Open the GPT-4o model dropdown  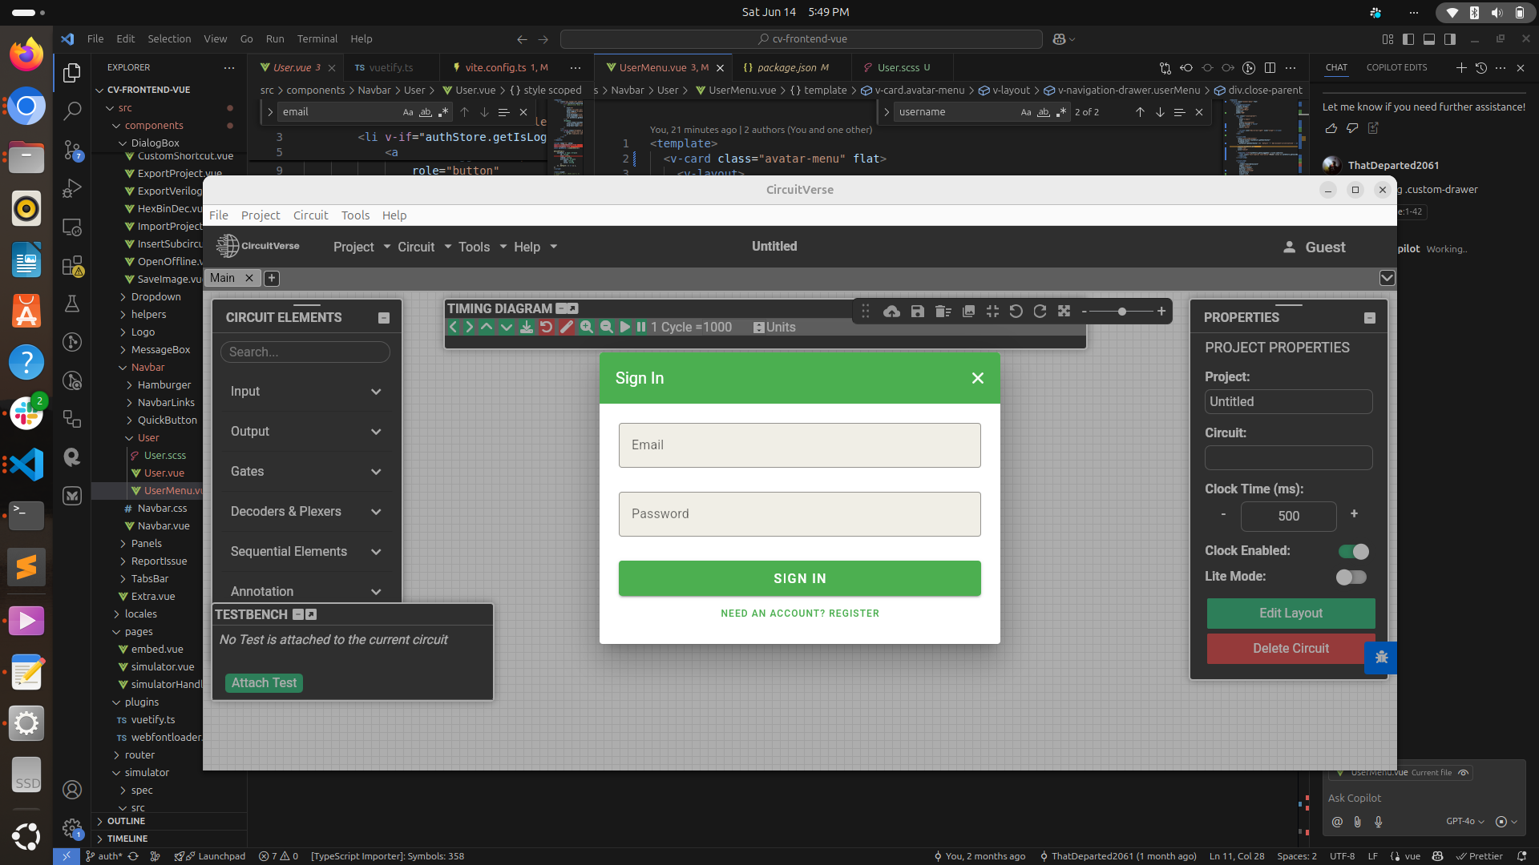click(1464, 822)
